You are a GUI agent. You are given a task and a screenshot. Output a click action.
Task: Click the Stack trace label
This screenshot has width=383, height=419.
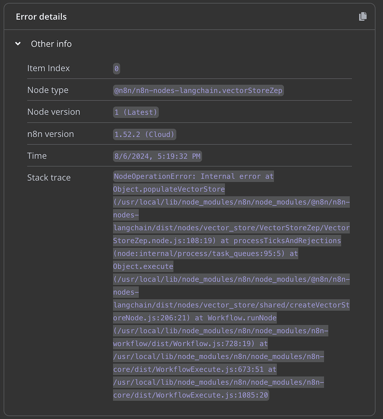[x=49, y=178]
